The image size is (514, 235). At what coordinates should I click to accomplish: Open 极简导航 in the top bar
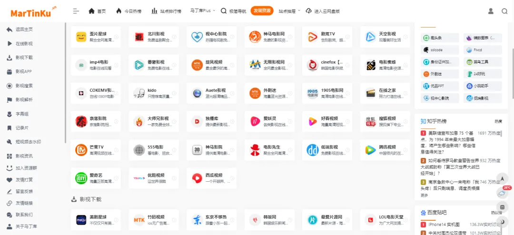pos(233,11)
